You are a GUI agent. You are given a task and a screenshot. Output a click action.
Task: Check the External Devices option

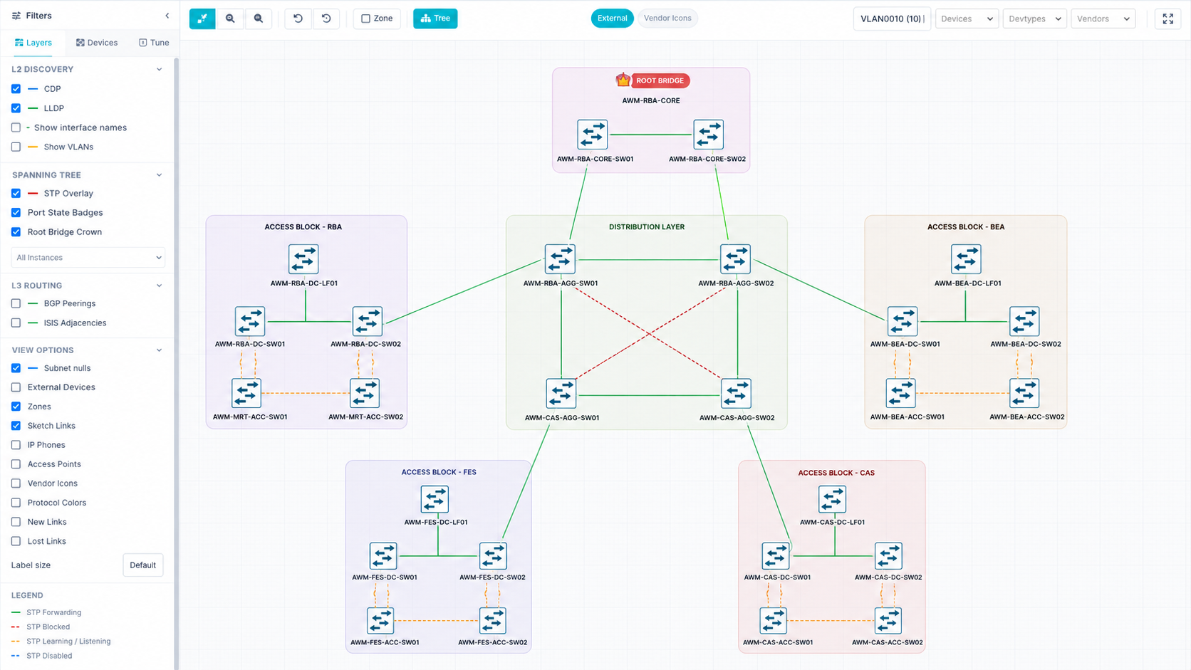tap(16, 387)
